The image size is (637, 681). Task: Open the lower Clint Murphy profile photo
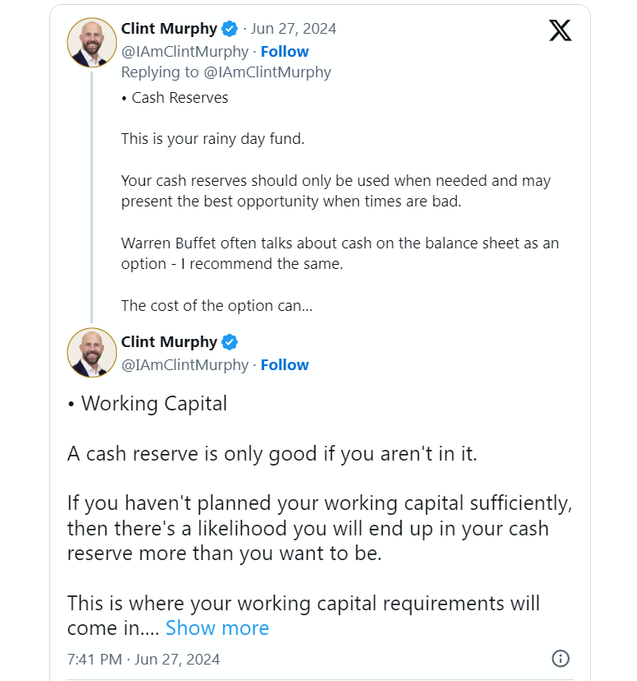pos(91,352)
